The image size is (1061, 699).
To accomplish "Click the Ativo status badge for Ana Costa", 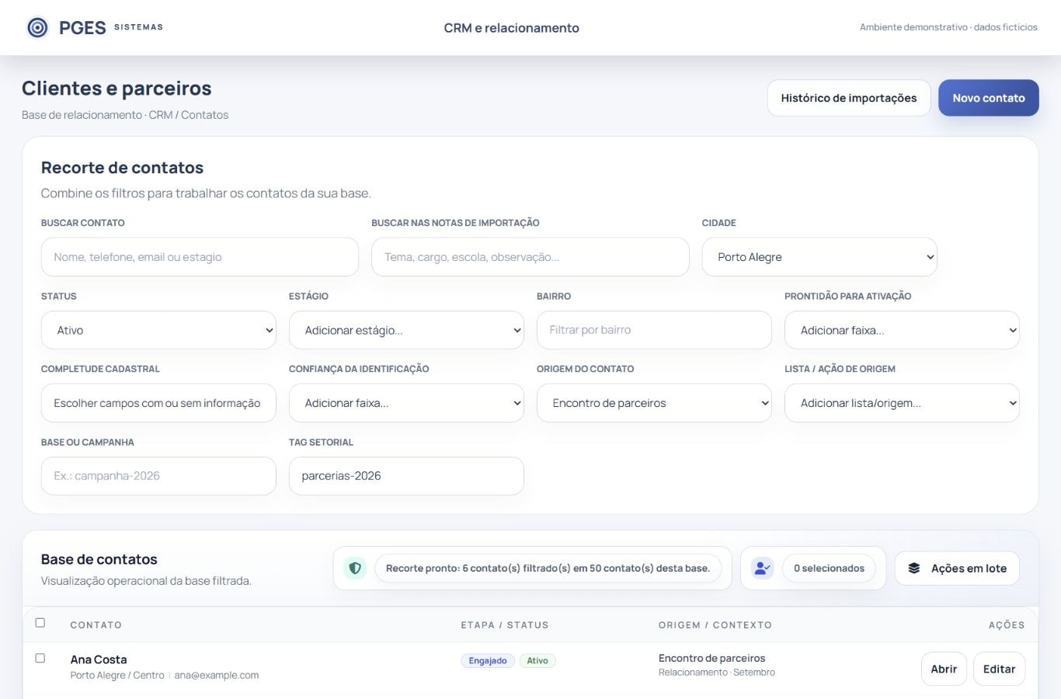I will pyautogui.click(x=537, y=661).
